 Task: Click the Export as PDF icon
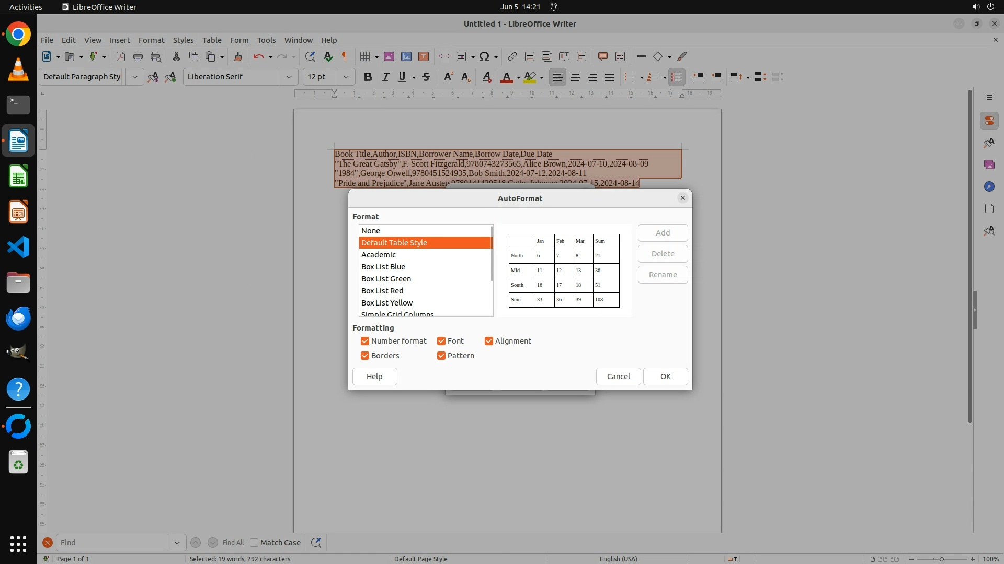click(121, 56)
